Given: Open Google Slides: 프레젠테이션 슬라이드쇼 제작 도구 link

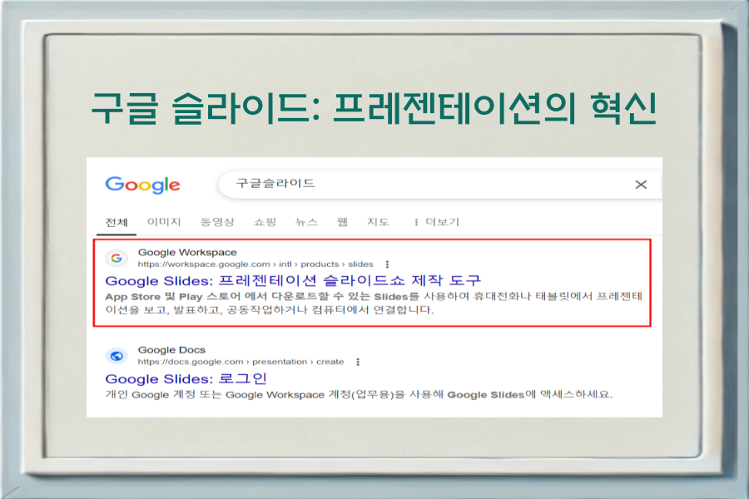Looking at the screenshot, I should (x=293, y=280).
